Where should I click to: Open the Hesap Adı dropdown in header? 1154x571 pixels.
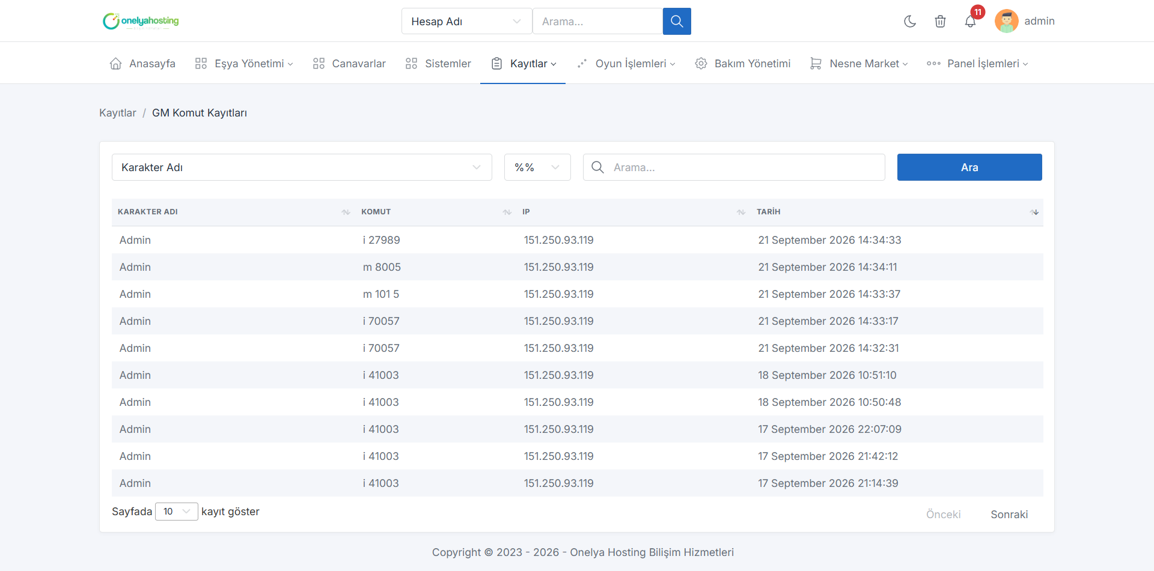[466, 21]
